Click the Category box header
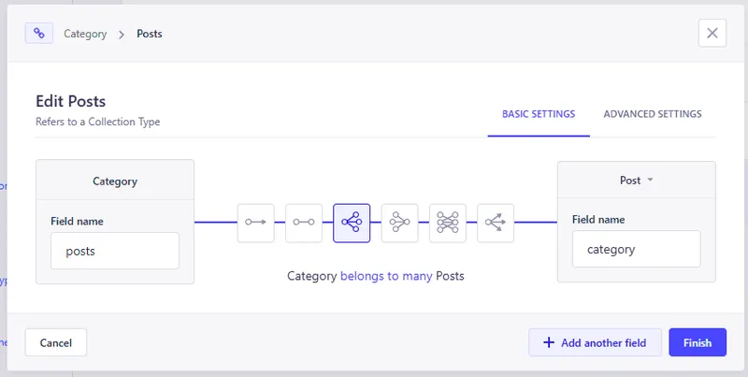 click(x=115, y=181)
